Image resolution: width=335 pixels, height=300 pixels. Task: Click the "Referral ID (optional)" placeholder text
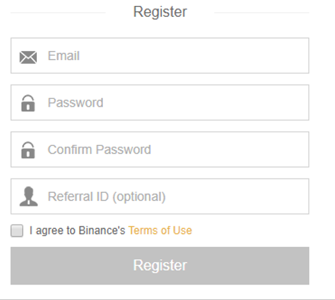(x=107, y=197)
